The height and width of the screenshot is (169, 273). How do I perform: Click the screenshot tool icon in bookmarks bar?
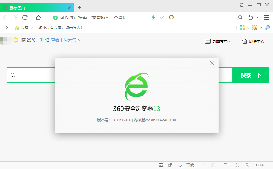[255, 28]
